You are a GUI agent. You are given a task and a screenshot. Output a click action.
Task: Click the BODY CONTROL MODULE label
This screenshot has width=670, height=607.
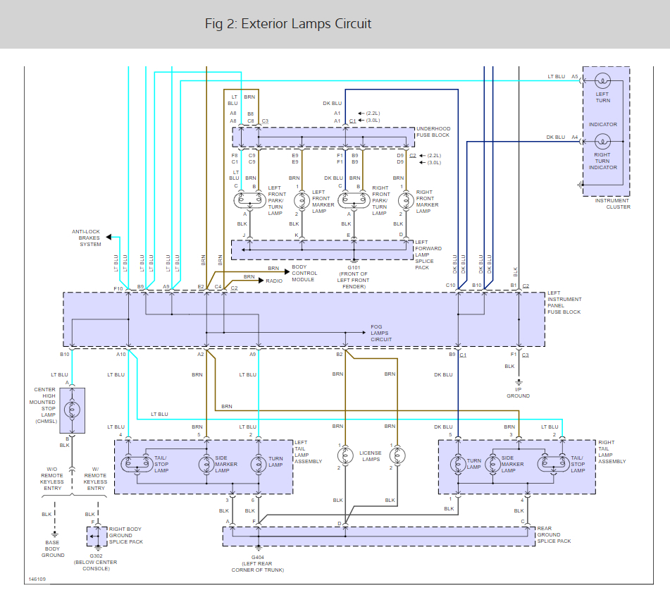(304, 273)
